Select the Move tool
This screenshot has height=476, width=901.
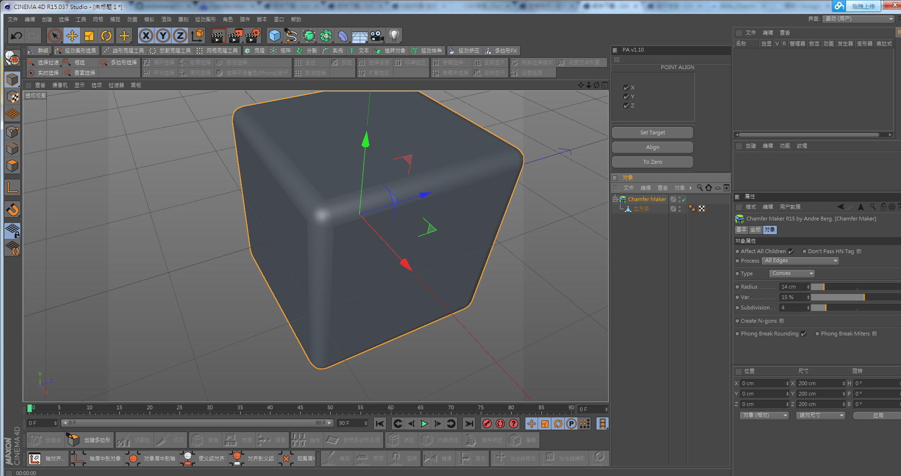[72, 35]
